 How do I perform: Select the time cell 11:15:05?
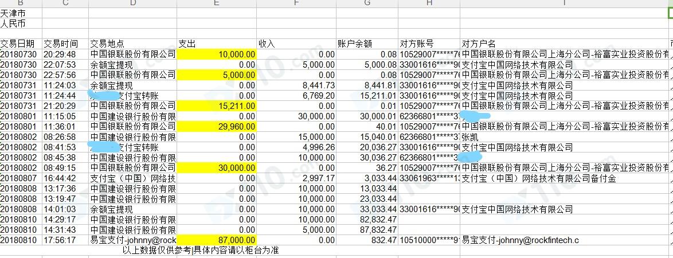tap(65, 116)
